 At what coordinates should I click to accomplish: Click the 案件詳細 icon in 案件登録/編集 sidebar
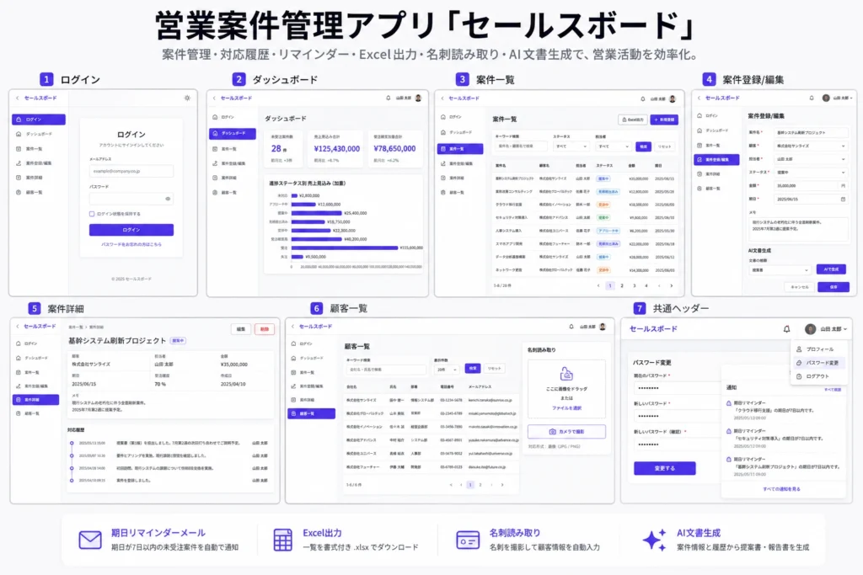700,173
